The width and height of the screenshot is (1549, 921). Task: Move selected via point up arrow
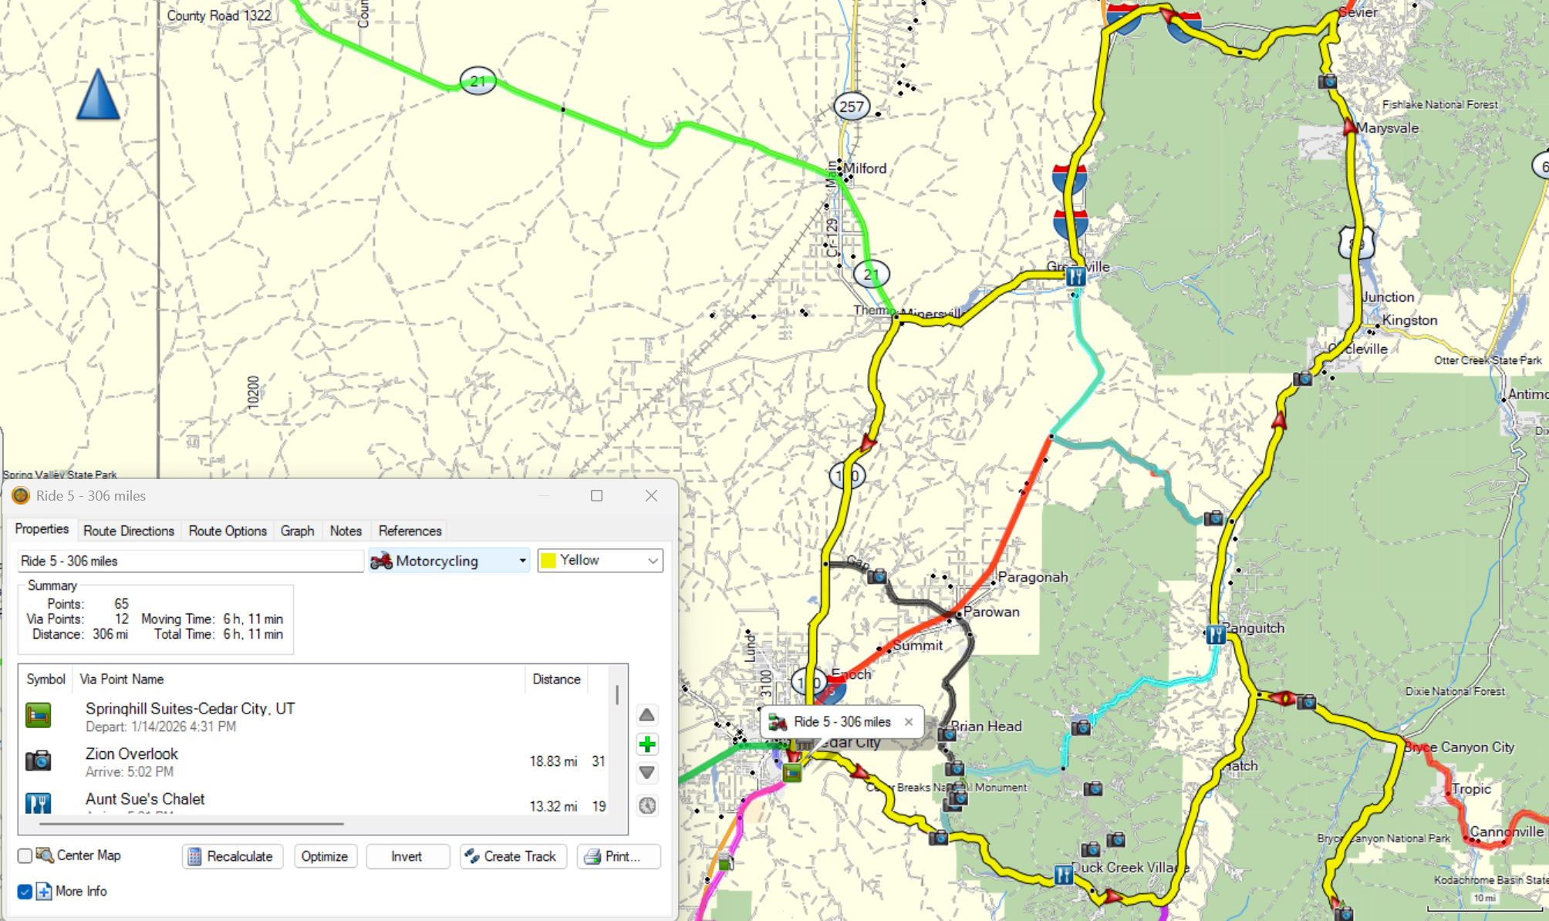pos(647,715)
